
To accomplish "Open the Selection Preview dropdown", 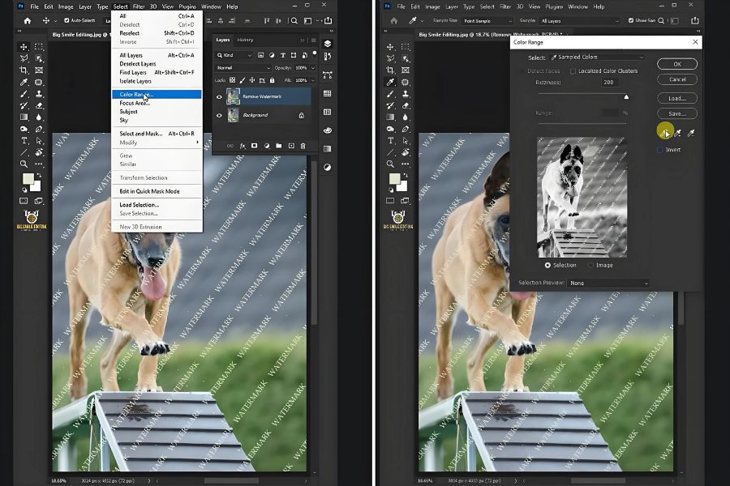I will coord(608,283).
